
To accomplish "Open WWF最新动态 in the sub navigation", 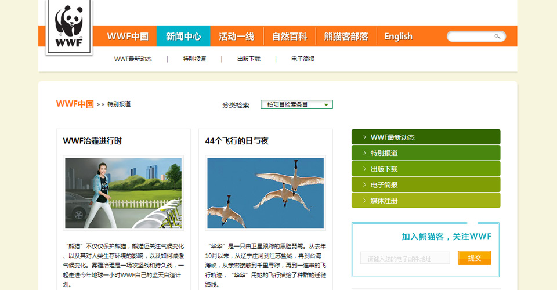I will (133, 59).
